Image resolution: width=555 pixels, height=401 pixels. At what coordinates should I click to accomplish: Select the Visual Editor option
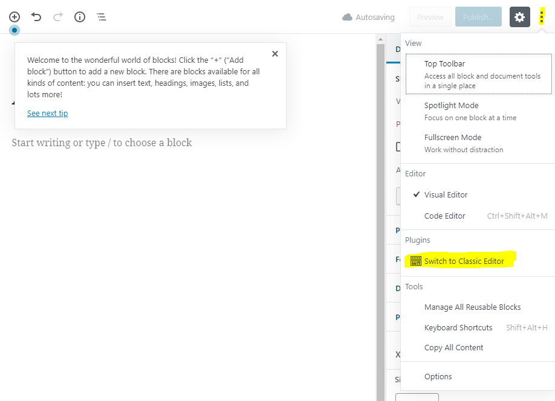pos(446,194)
